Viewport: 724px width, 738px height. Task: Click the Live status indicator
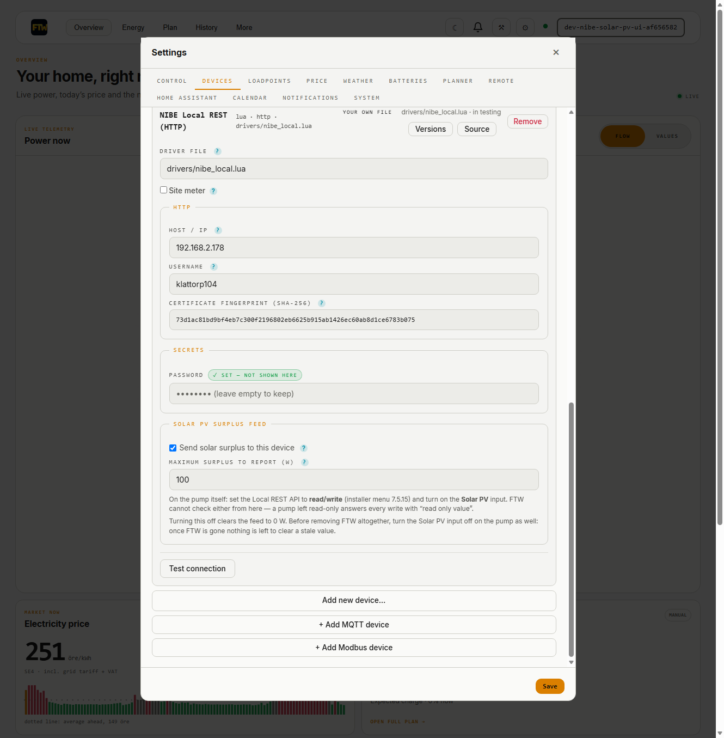pyautogui.click(x=688, y=96)
